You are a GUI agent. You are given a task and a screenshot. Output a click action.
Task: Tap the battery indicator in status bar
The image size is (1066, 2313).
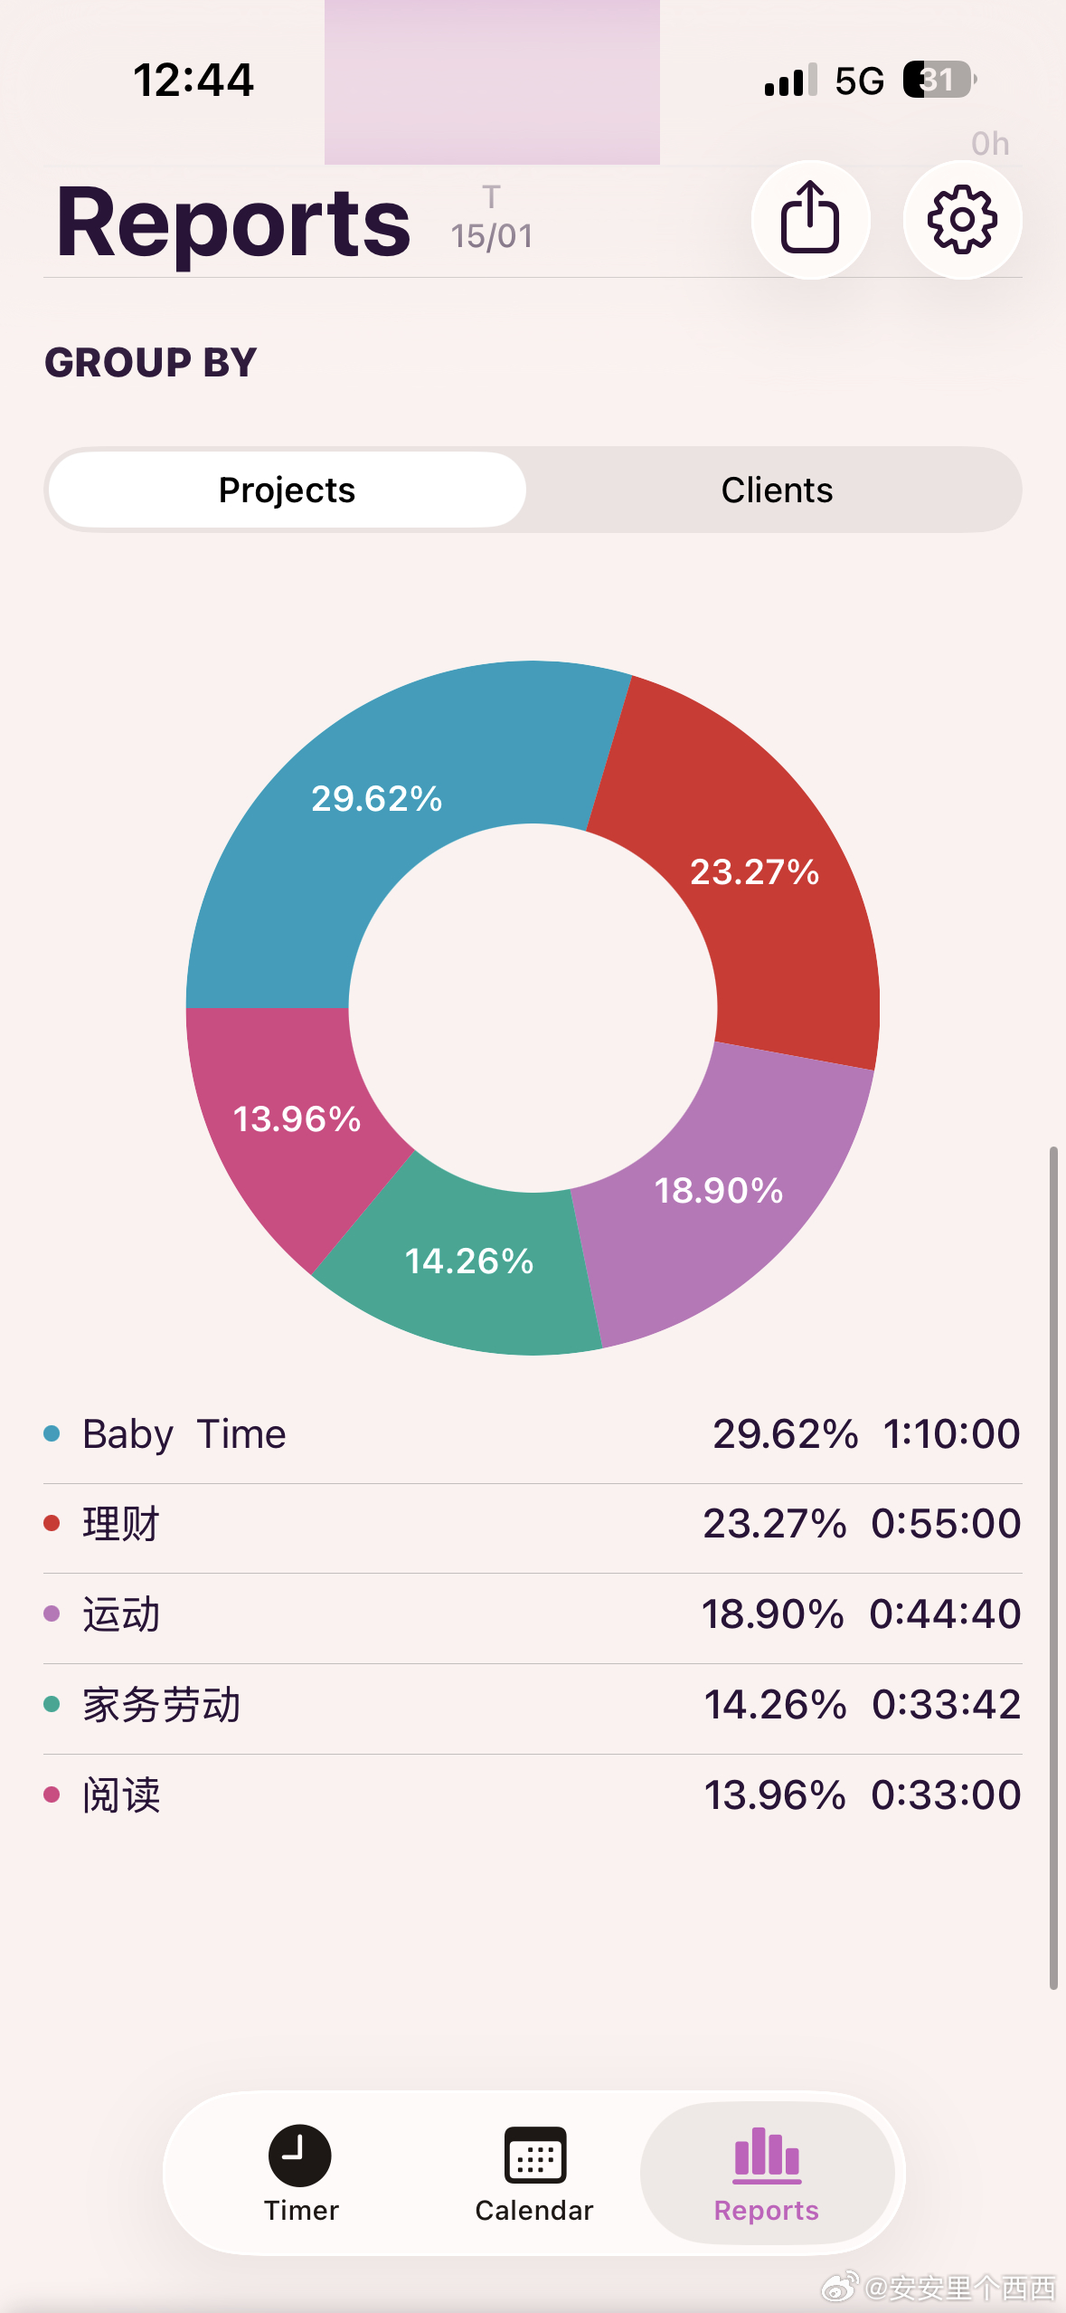(x=939, y=80)
